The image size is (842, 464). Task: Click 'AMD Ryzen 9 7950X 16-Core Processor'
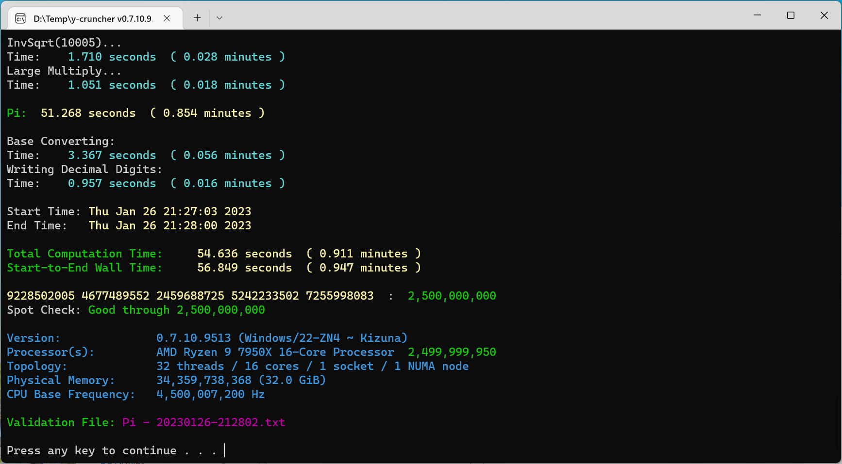(x=275, y=352)
